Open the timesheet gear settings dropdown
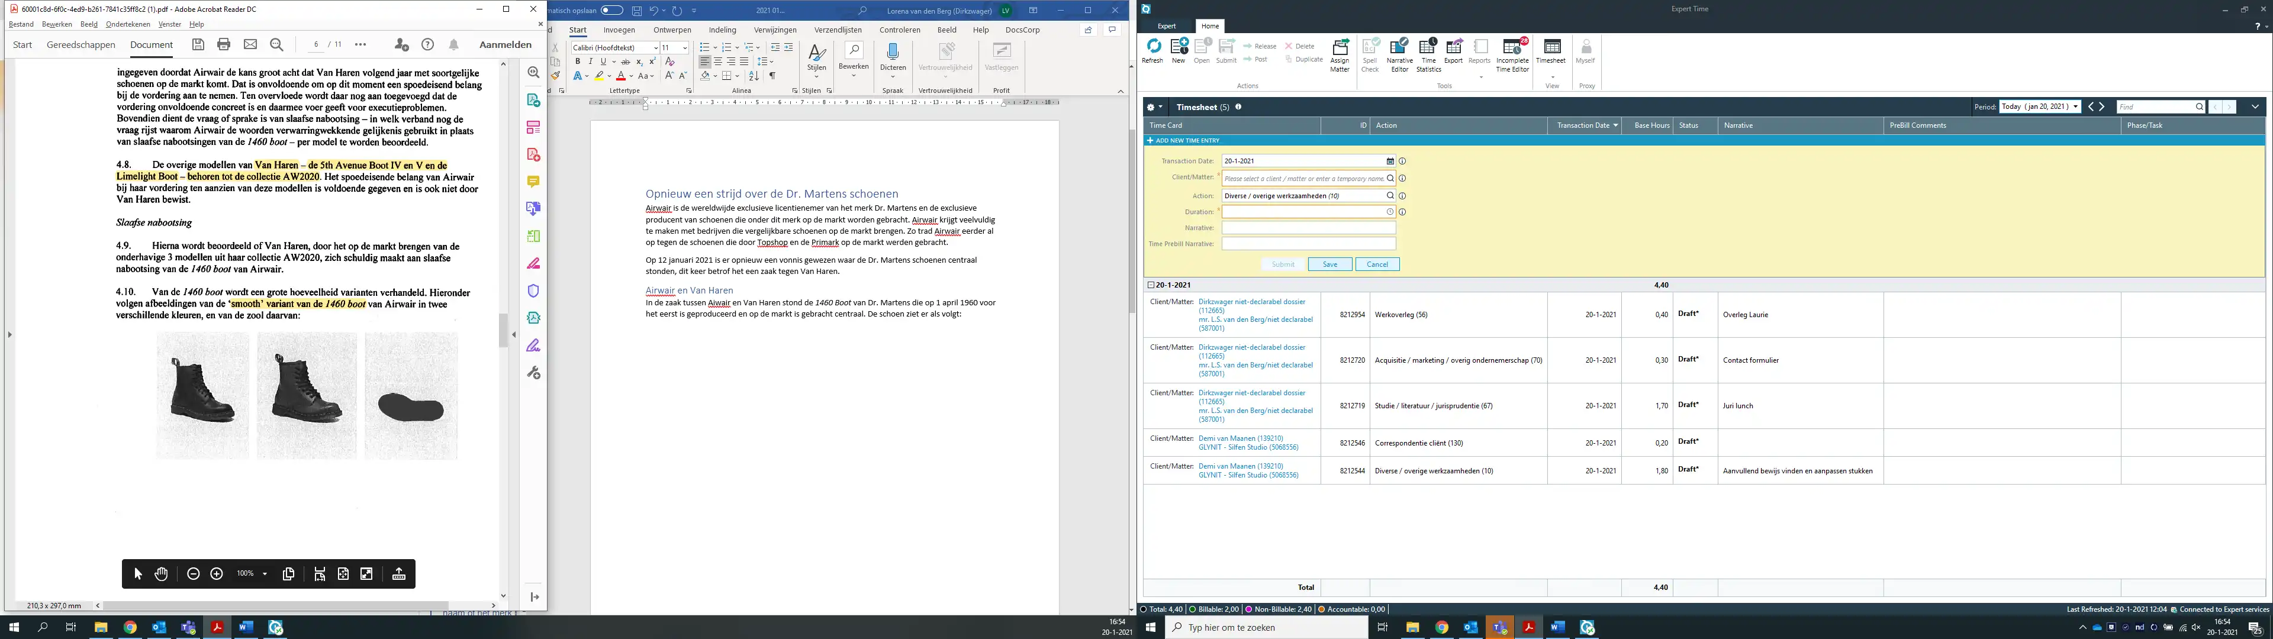 coord(1155,106)
